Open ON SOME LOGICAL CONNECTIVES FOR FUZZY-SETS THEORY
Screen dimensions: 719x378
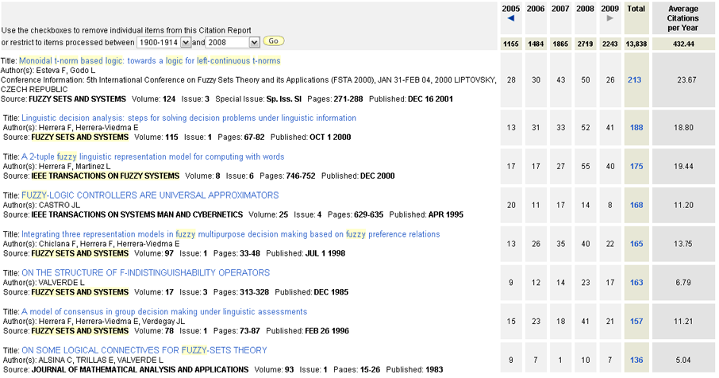tap(144, 350)
